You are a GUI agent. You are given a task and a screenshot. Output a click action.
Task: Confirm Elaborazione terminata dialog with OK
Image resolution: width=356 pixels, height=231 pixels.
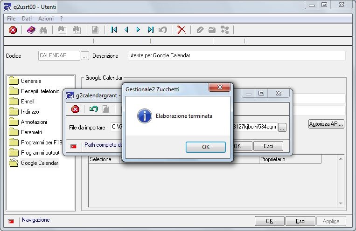tap(206, 147)
